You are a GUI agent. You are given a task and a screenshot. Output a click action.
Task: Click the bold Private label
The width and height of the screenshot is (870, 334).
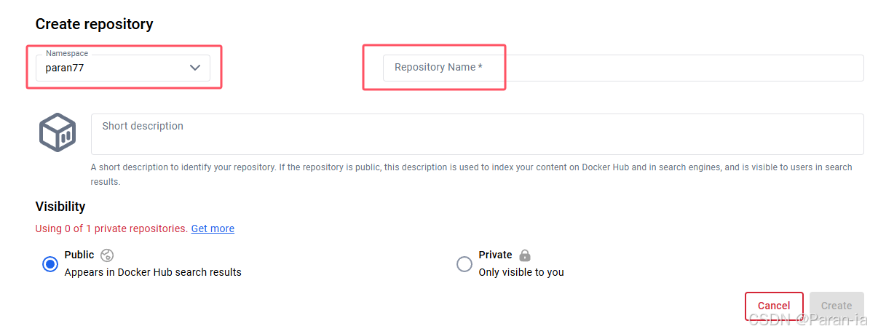495,255
